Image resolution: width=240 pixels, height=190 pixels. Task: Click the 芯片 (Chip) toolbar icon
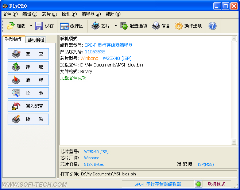click(96, 26)
